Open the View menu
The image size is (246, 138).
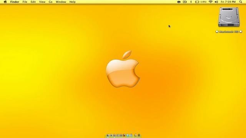pyautogui.click(x=42, y=2)
